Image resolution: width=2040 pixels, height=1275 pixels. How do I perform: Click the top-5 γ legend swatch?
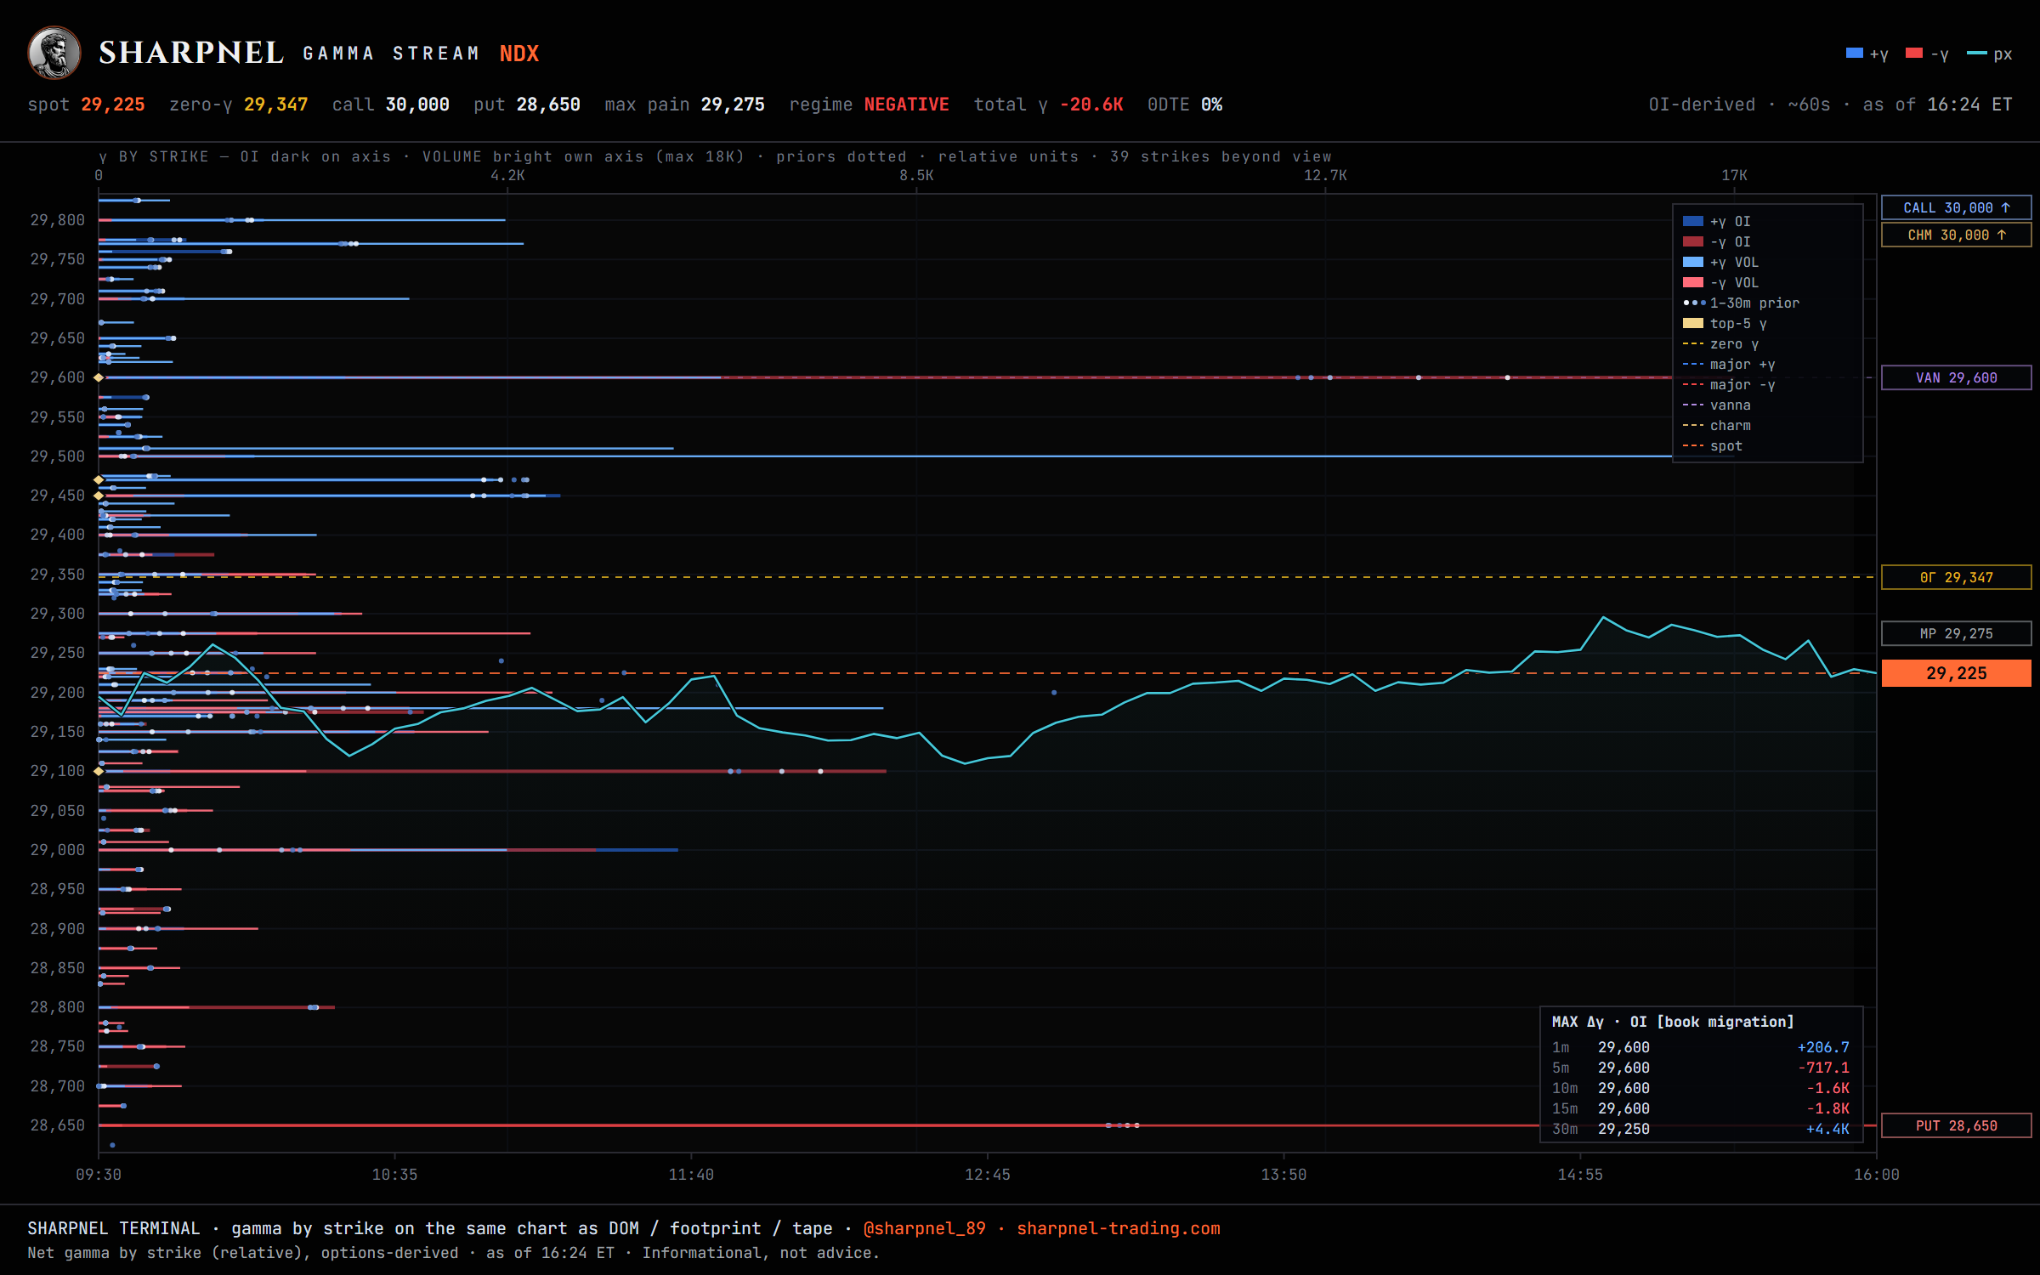tap(1692, 323)
